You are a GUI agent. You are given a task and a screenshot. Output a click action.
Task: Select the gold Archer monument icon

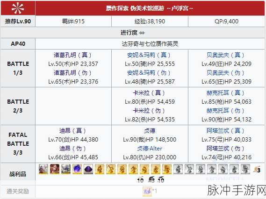point(111,169)
